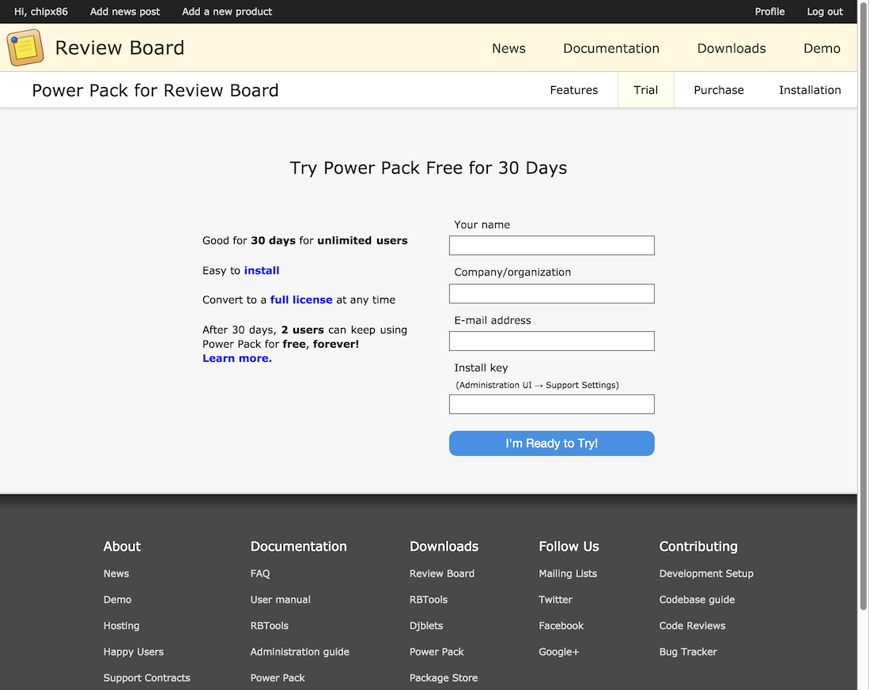The image size is (869, 690).
Task: Click into the Install key field
Action: click(551, 405)
